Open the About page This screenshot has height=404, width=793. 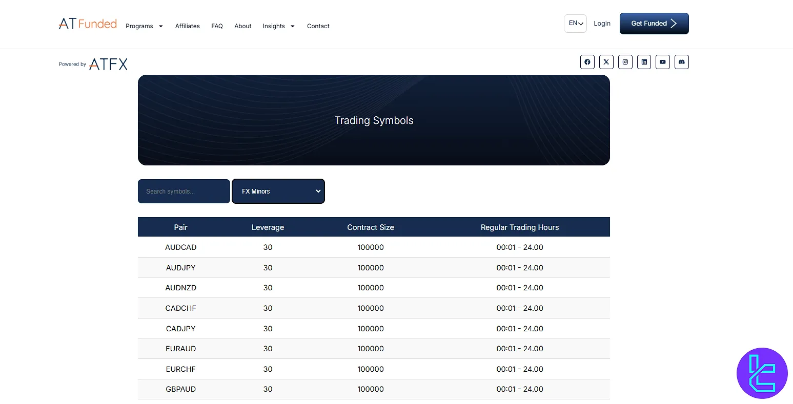[x=243, y=26]
